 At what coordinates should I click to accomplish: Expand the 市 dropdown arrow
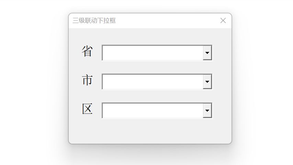coord(207,82)
